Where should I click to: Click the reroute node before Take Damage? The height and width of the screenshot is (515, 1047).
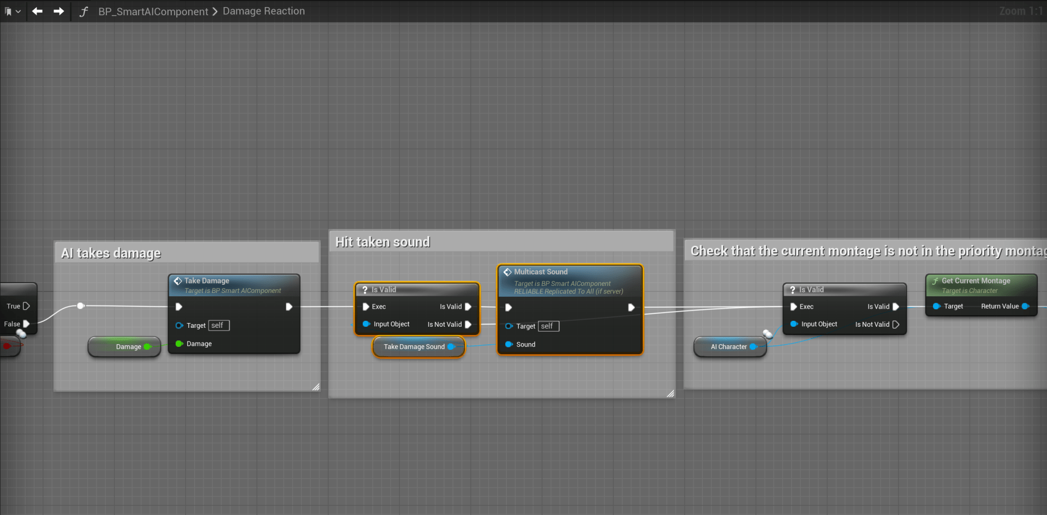pyautogui.click(x=81, y=306)
